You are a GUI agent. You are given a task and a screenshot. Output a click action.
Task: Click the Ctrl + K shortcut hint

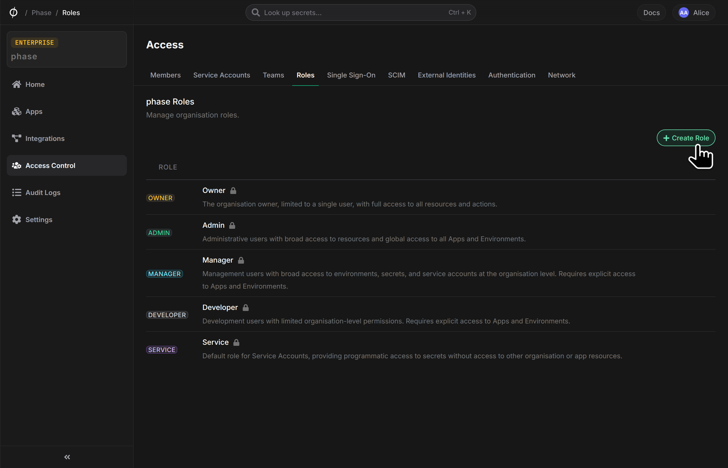pos(459,12)
